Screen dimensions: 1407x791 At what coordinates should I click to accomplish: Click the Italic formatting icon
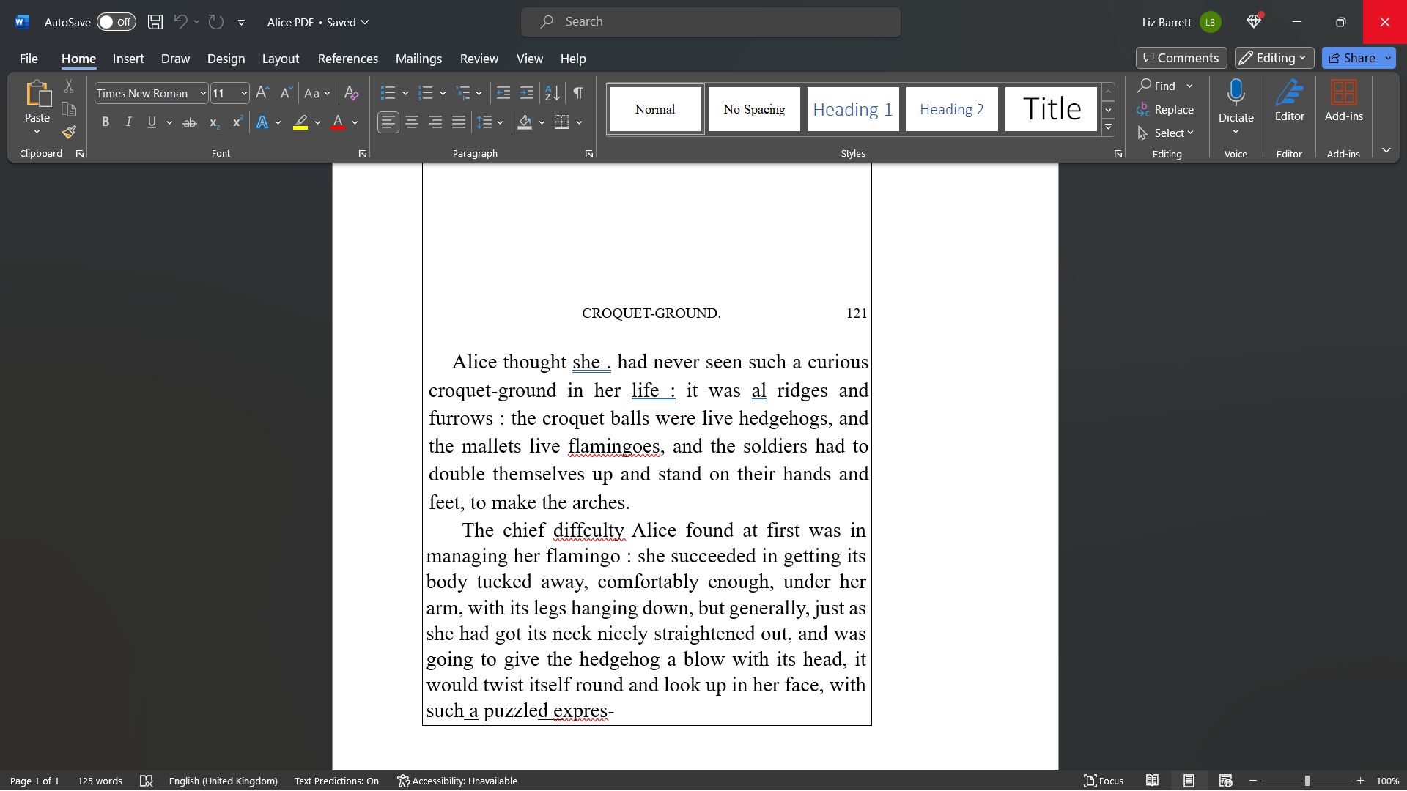(128, 122)
